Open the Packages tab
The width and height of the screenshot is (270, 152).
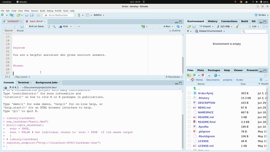point(214,70)
